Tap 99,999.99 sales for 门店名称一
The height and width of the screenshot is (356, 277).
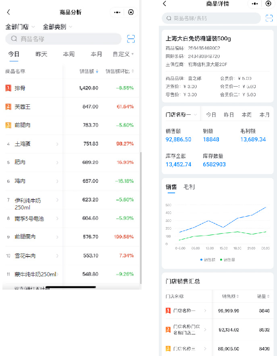(228, 311)
